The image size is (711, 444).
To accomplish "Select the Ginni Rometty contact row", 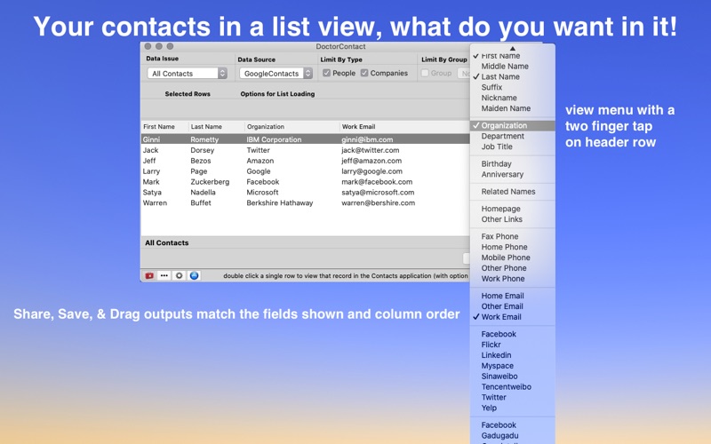I will [305, 139].
